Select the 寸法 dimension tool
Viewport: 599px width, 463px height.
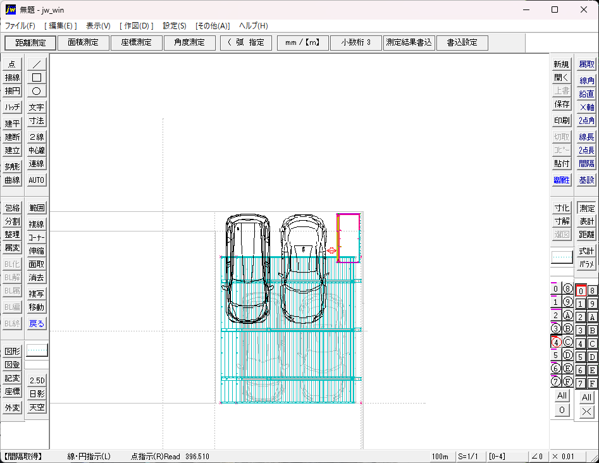pos(37,121)
